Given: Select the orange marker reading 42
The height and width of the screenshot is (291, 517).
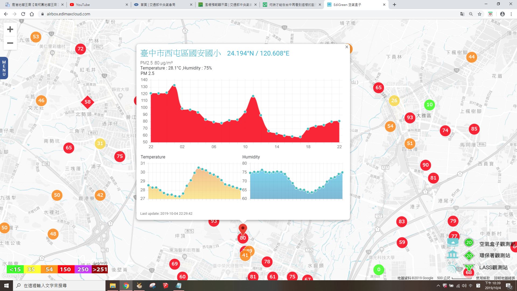Looking at the screenshot, I should (x=100, y=195).
